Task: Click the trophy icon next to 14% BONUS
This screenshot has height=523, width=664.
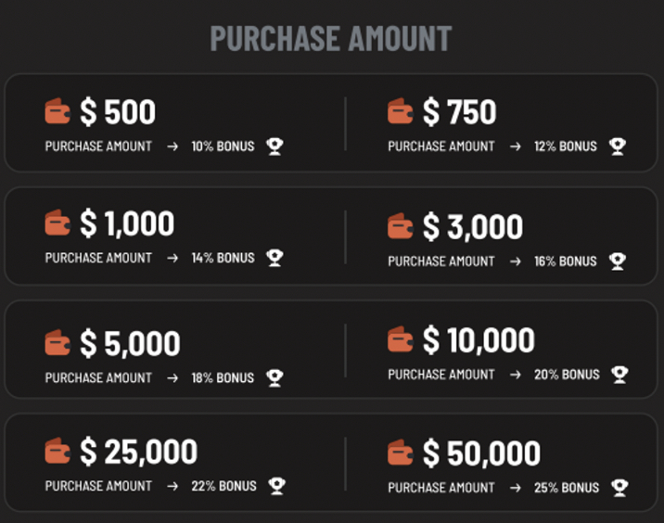Action: 275,258
